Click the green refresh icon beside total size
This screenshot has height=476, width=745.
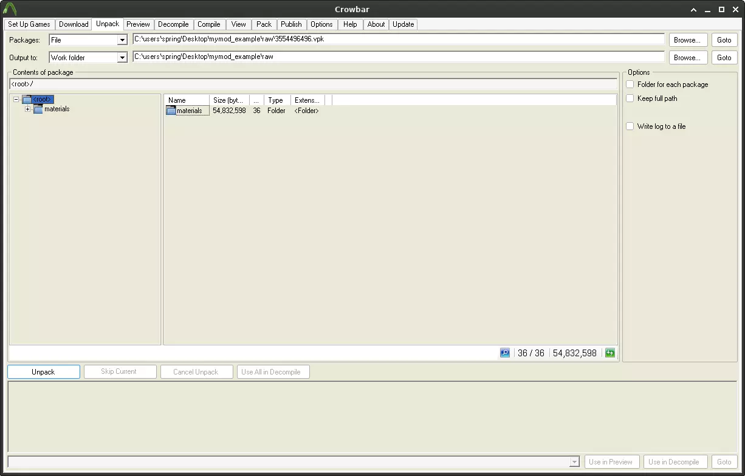click(609, 353)
